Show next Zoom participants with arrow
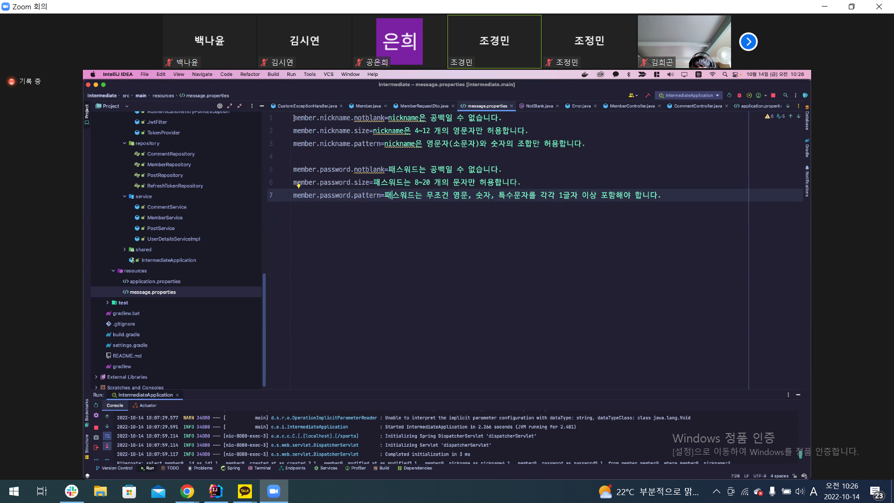The width and height of the screenshot is (894, 503). click(x=748, y=42)
